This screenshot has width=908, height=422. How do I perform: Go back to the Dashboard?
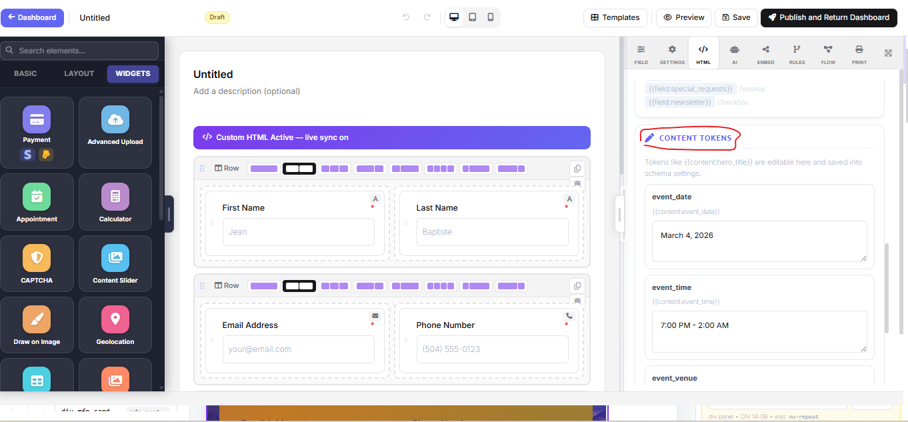coord(32,17)
